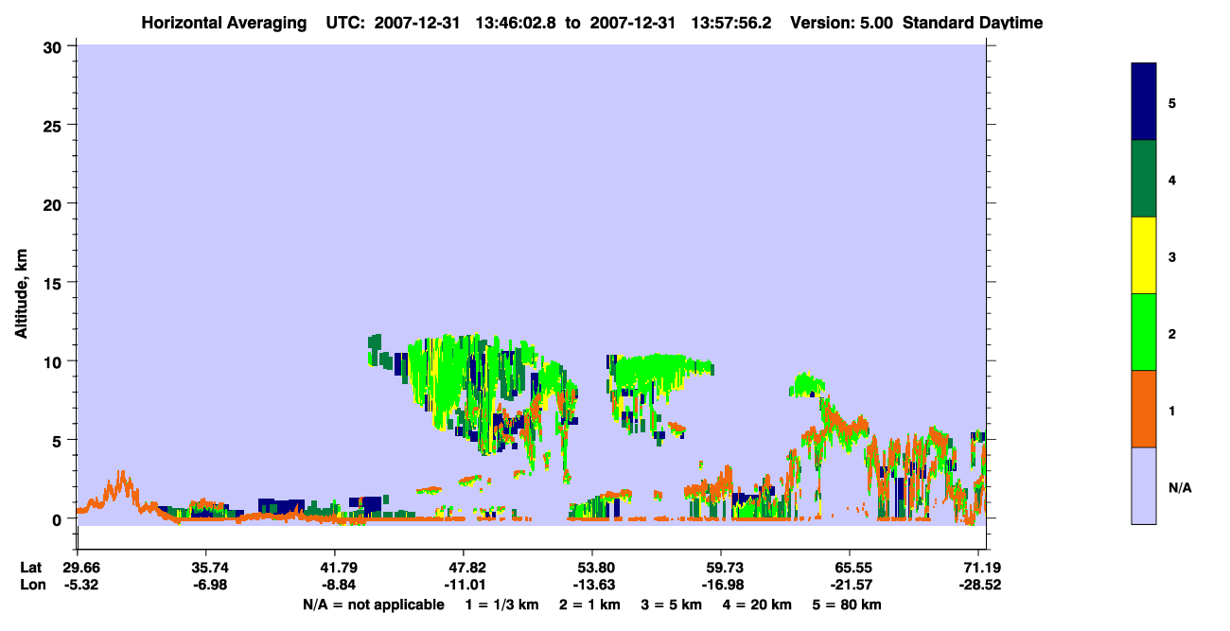This screenshot has width=1230, height=631.
Task: Click the bright green colorbar segment labeled 2
Action: (x=1144, y=332)
